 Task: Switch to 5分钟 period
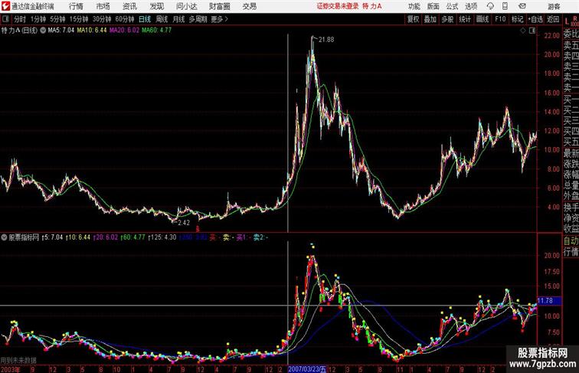(57, 19)
